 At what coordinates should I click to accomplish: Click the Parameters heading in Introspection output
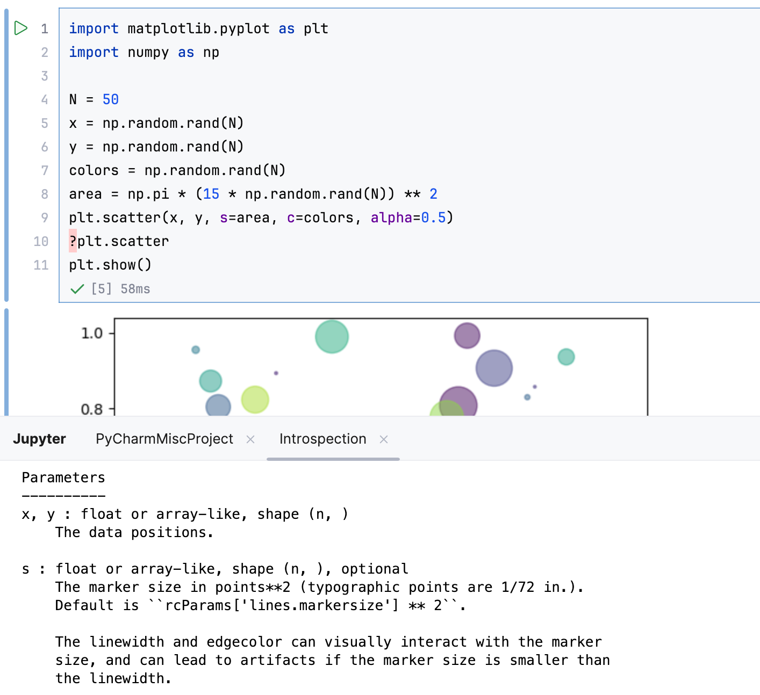click(63, 477)
